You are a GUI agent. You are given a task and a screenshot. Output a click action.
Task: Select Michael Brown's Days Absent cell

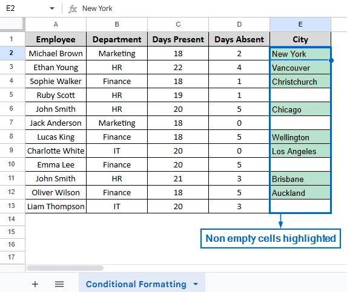[x=239, y=53]
